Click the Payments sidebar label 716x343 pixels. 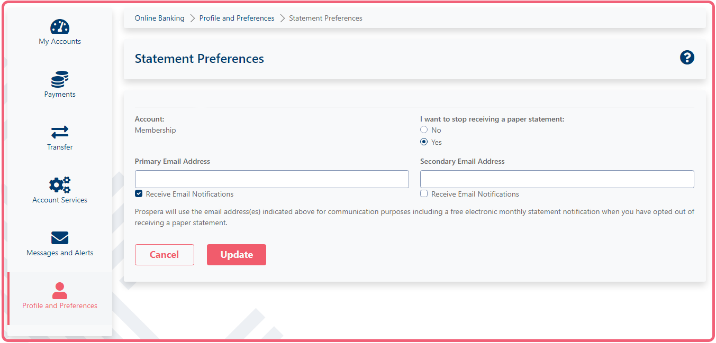pyautogui.click(x=60, y=94)
